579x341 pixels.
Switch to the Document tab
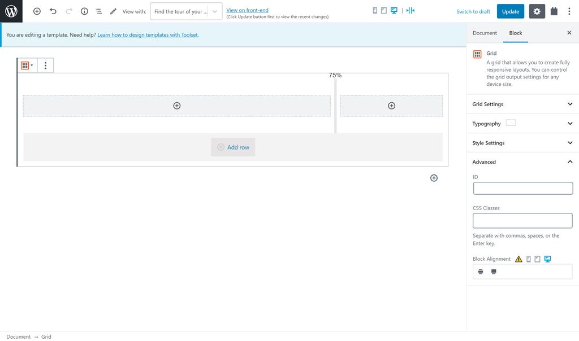(485, 33)
